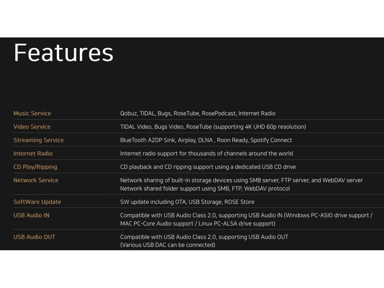Select the Video Service label
Viewport: 384px width, 288px height.
point(32,127)
